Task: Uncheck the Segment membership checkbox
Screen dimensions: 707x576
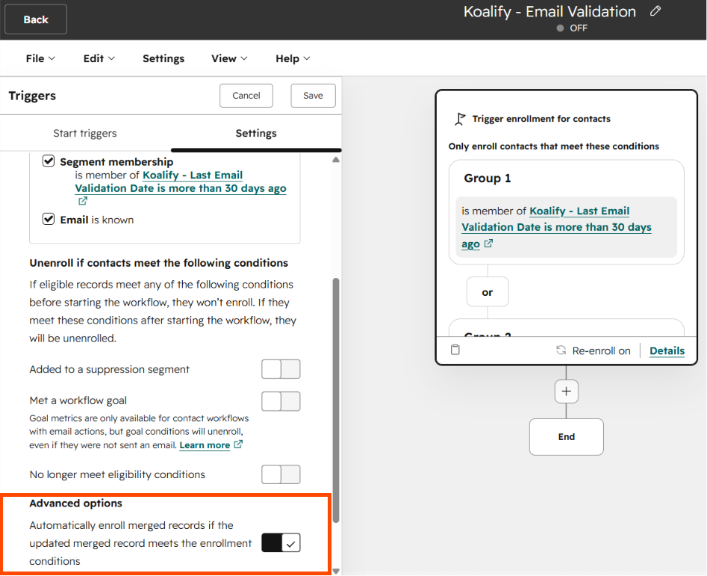Action: [49, 161]
